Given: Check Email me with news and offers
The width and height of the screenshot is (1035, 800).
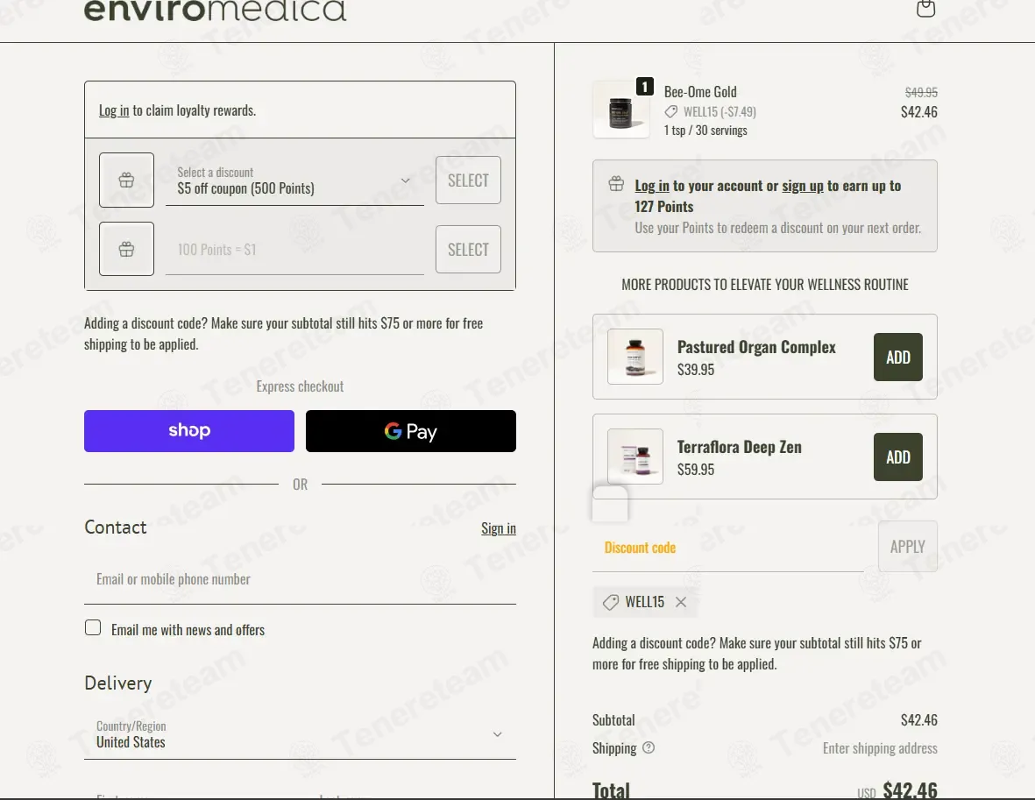Looking at the screenshot, I should (x=93, y=627).
